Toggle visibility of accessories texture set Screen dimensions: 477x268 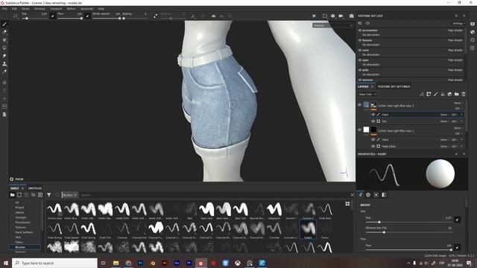(x=360, y=31)
